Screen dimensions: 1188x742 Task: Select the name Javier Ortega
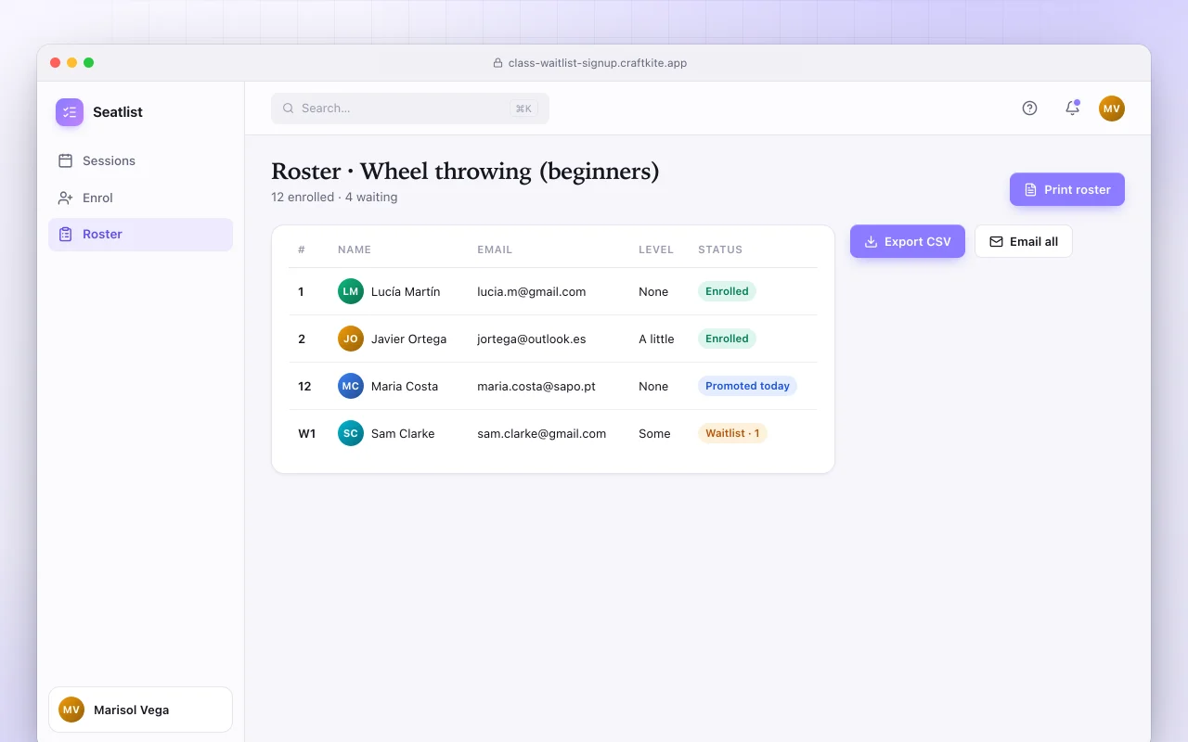pyautogui.click(x=408, y=339)
